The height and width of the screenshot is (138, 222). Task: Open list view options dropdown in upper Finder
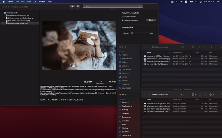182,47
